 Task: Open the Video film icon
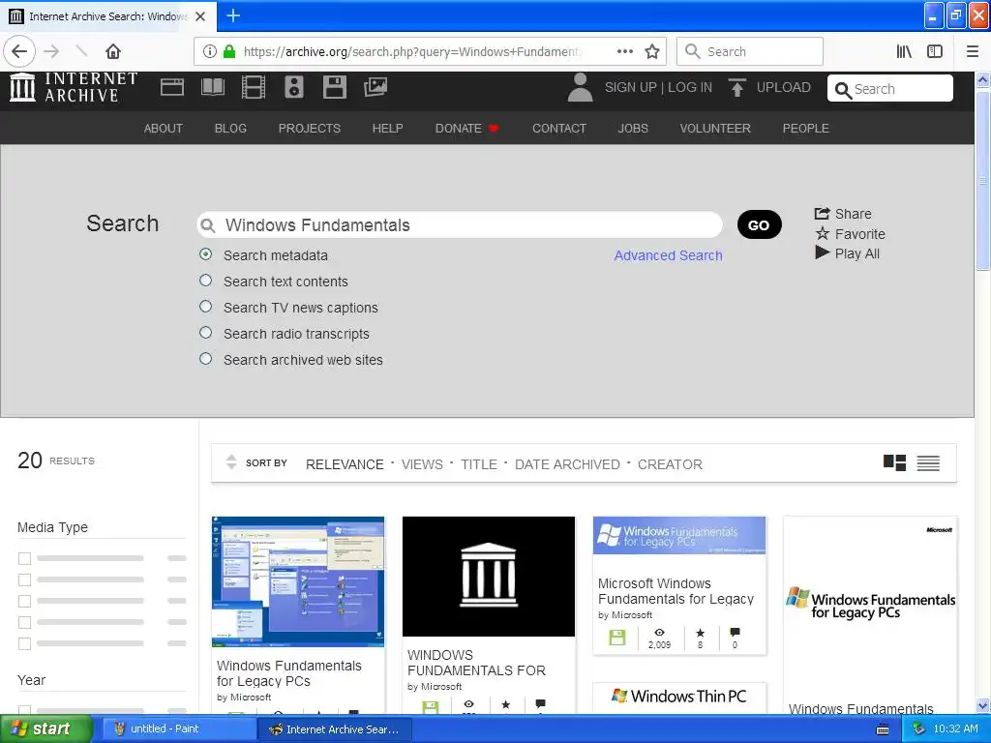click(254, 87)
